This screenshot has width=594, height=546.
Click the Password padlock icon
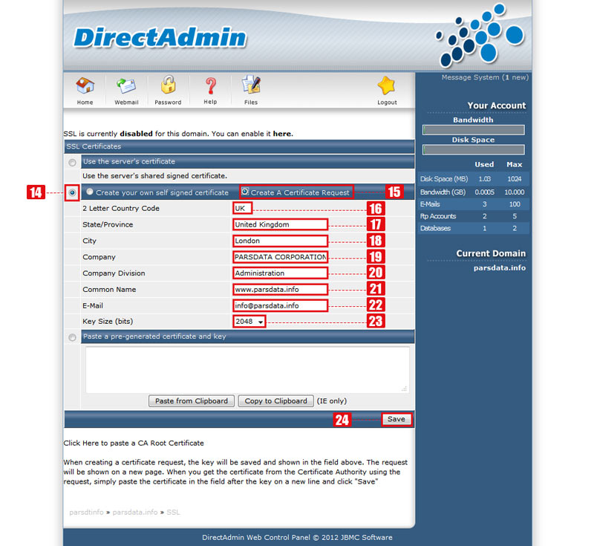168,85
